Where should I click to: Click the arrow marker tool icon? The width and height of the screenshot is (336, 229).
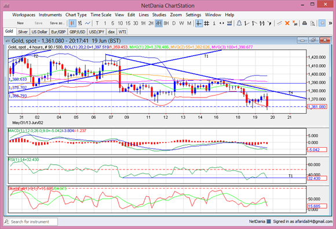(x=269, y=23)
